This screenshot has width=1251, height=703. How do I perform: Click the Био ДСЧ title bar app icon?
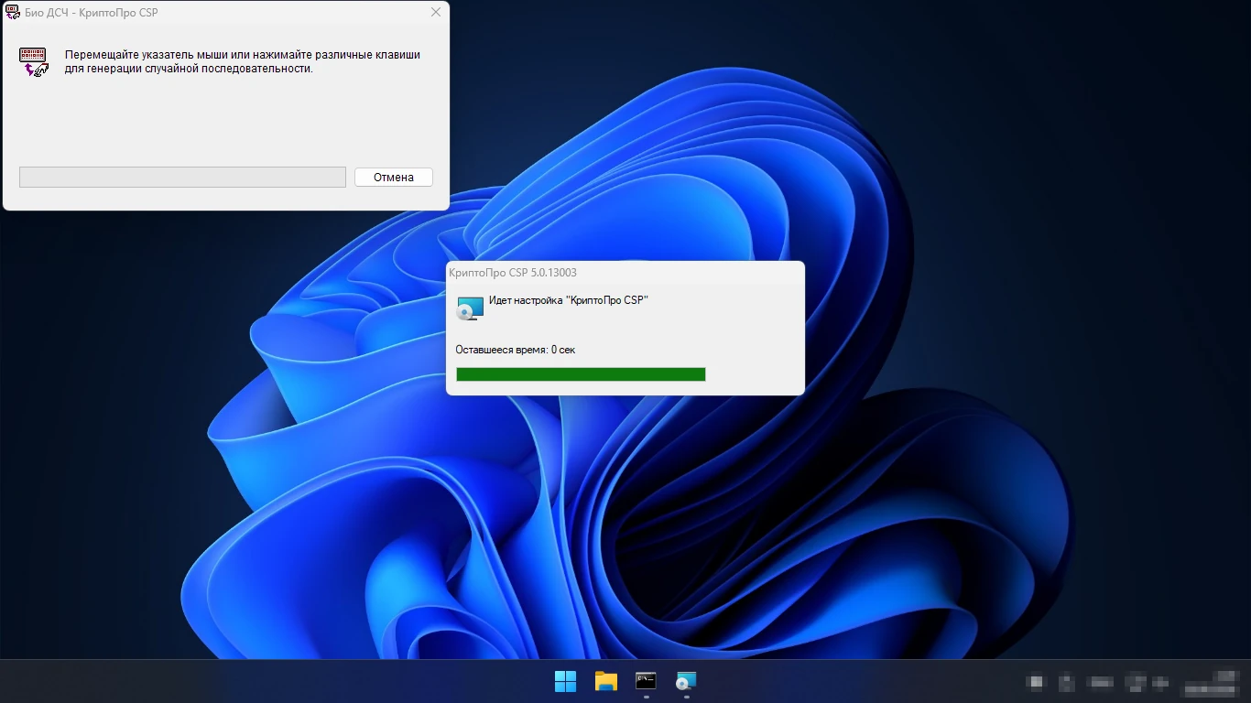13,13
